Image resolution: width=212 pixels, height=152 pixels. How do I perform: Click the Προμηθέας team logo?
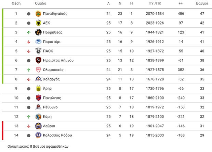(38, 32)
